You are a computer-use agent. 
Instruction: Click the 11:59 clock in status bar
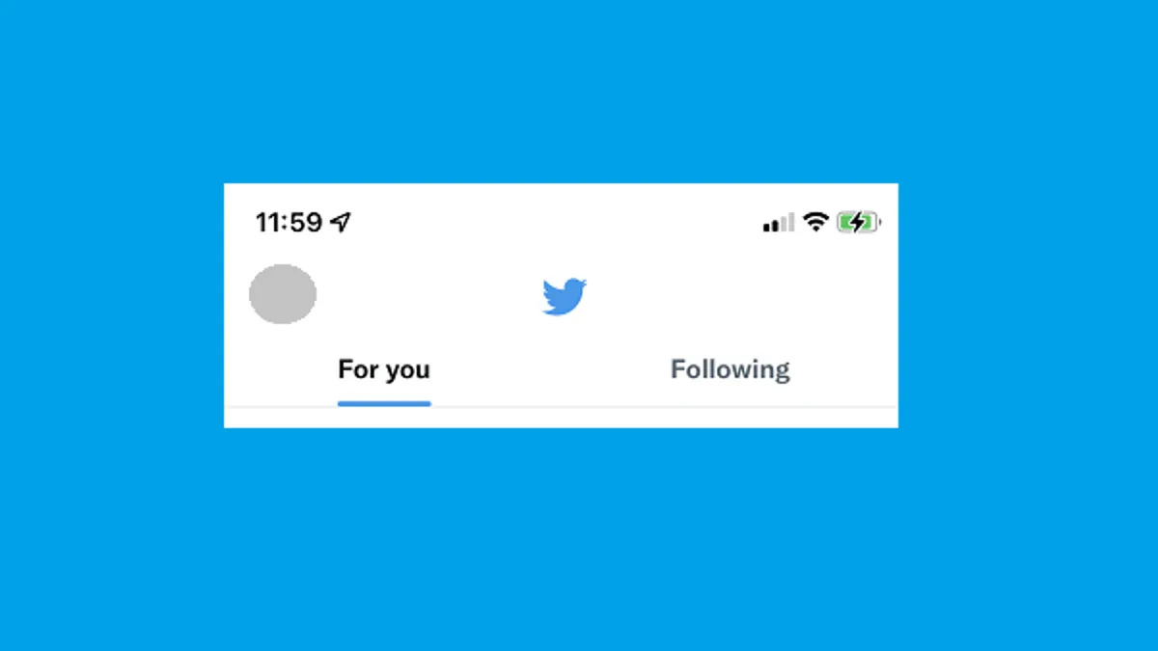(289, 223)
